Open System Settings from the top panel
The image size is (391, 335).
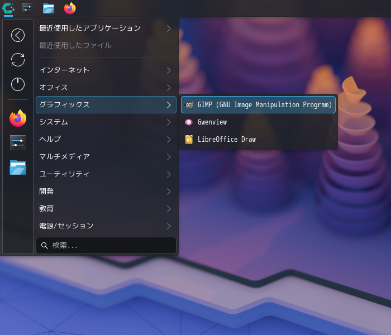click(x=27, y=8)
